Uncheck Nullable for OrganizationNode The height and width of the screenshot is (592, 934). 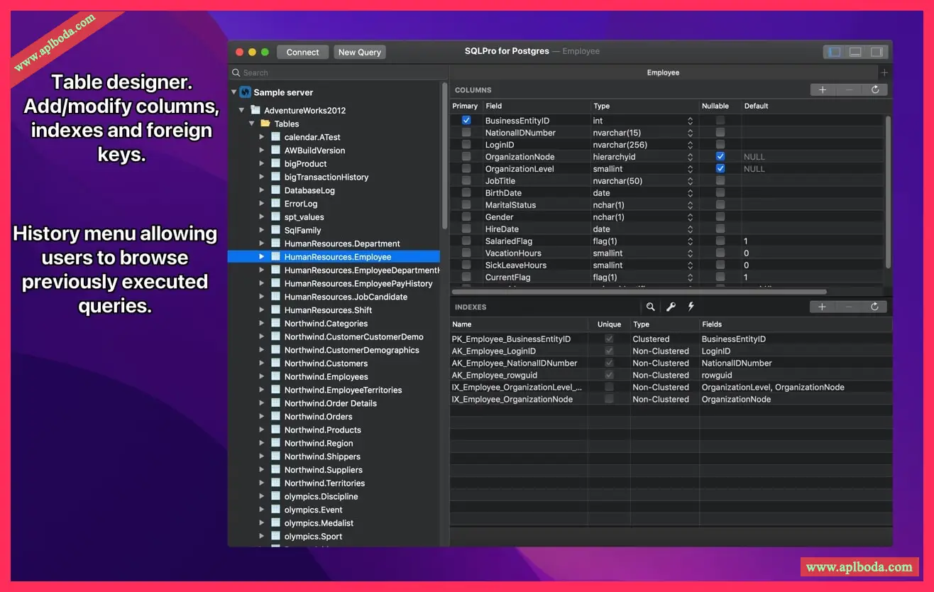click(x=720, y=157)
